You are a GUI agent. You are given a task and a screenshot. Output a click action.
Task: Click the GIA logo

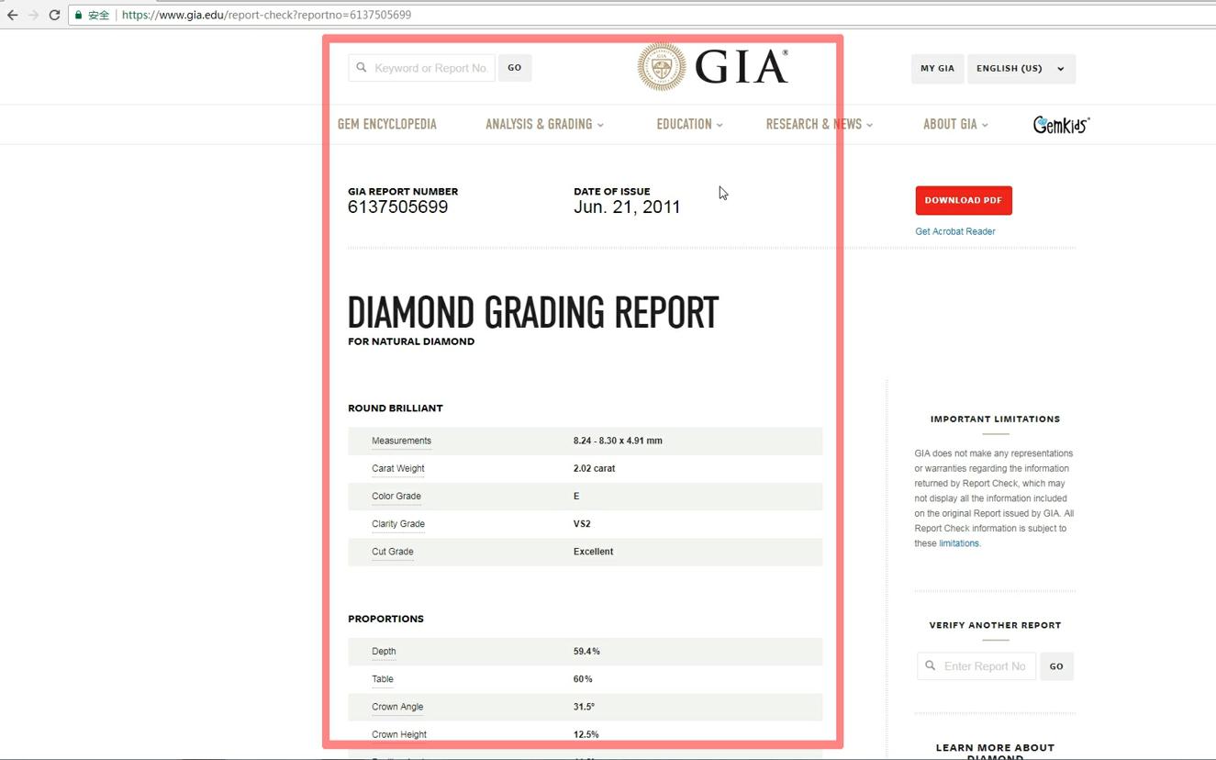(x=712, y=67)
